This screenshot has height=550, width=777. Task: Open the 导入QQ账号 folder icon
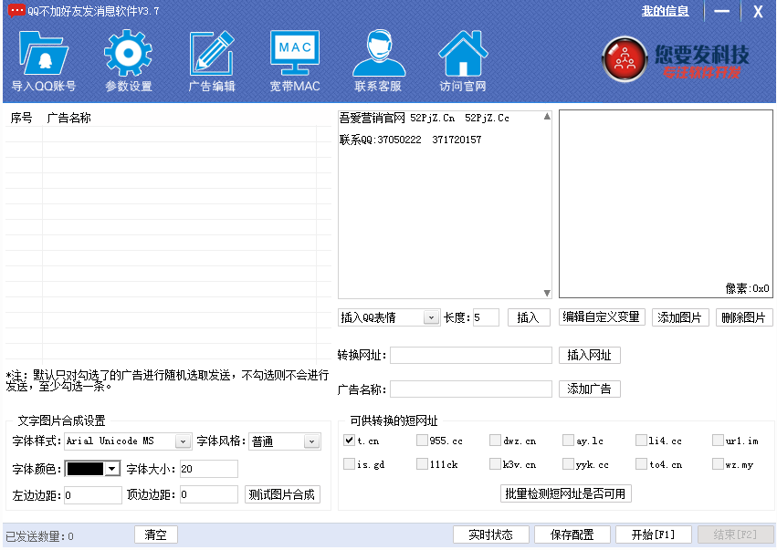43,55
